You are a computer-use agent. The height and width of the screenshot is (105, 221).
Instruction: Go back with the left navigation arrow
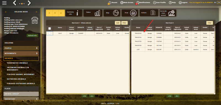15,3
